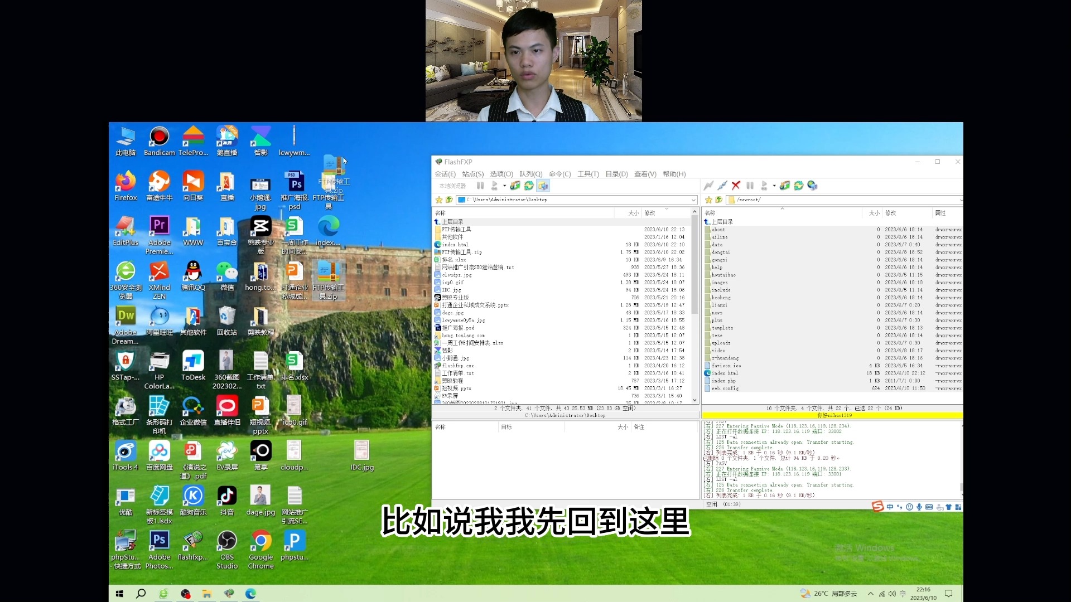The height and width of the screenshot is (602, 1071).
Task: Open Adobe Premiere desktop shortcut
Action: (159, 235)
